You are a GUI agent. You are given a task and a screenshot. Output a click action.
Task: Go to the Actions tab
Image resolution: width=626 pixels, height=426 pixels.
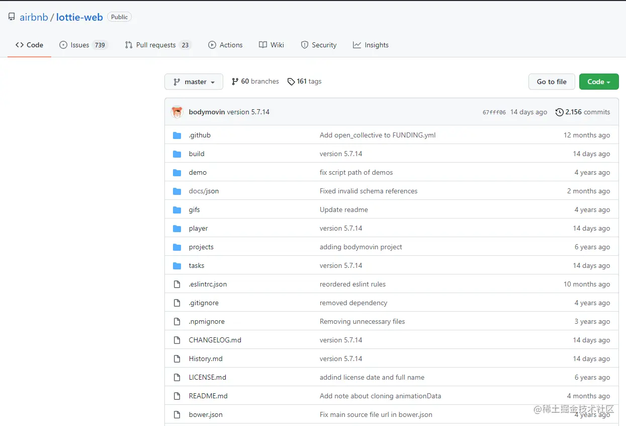pos(225,45)
